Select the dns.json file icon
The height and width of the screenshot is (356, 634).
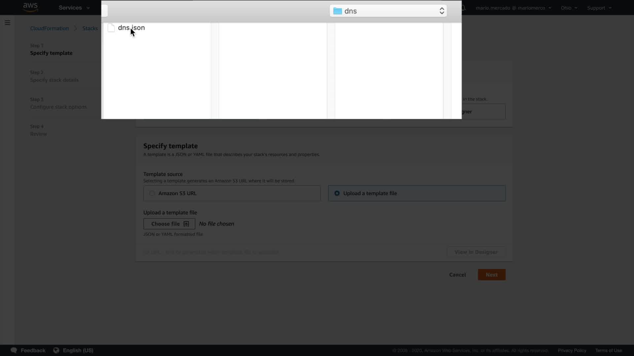[x=111, y=28]
